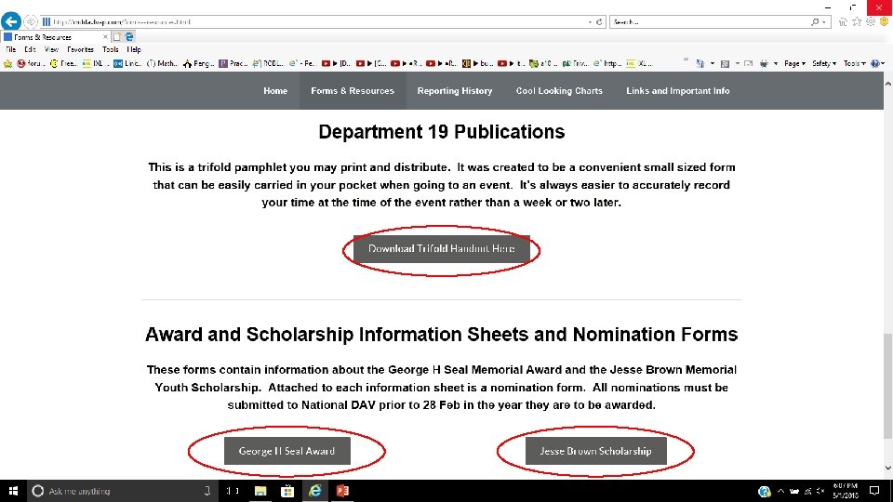Click the smiley feedback icon

click(x=884, y=21)
